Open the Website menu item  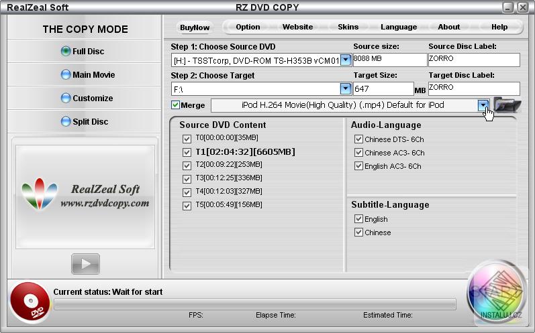[x=297, y=27]
